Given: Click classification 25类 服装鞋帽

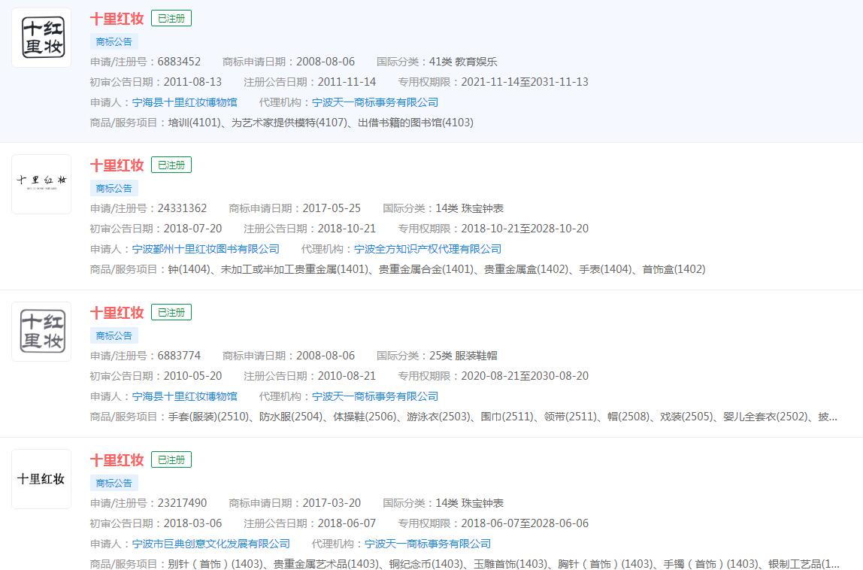Looking at the screenshot, I should tap(463, 355).
